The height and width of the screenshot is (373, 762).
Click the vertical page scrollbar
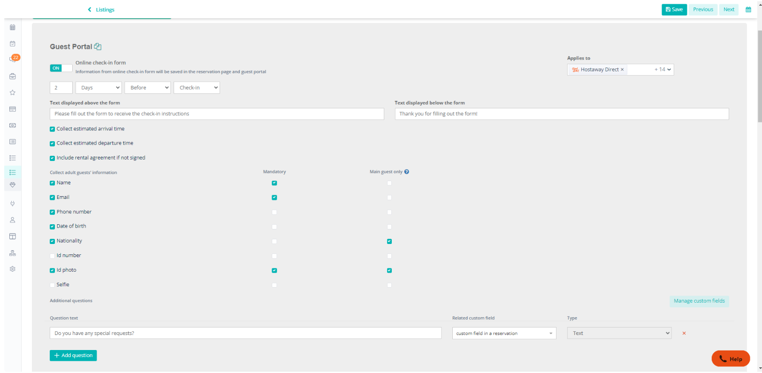pyautogui.click(x=759, y=77)
